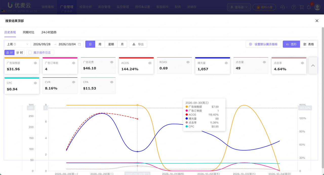Switch to the 24小时趋势 tab
Screen dimensions: 324x175
49,32
